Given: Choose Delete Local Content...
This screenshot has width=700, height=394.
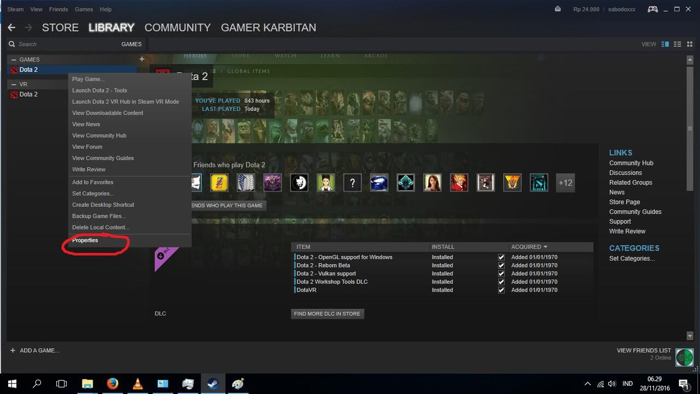Looking at the screenshot, I should click(101, 227).
